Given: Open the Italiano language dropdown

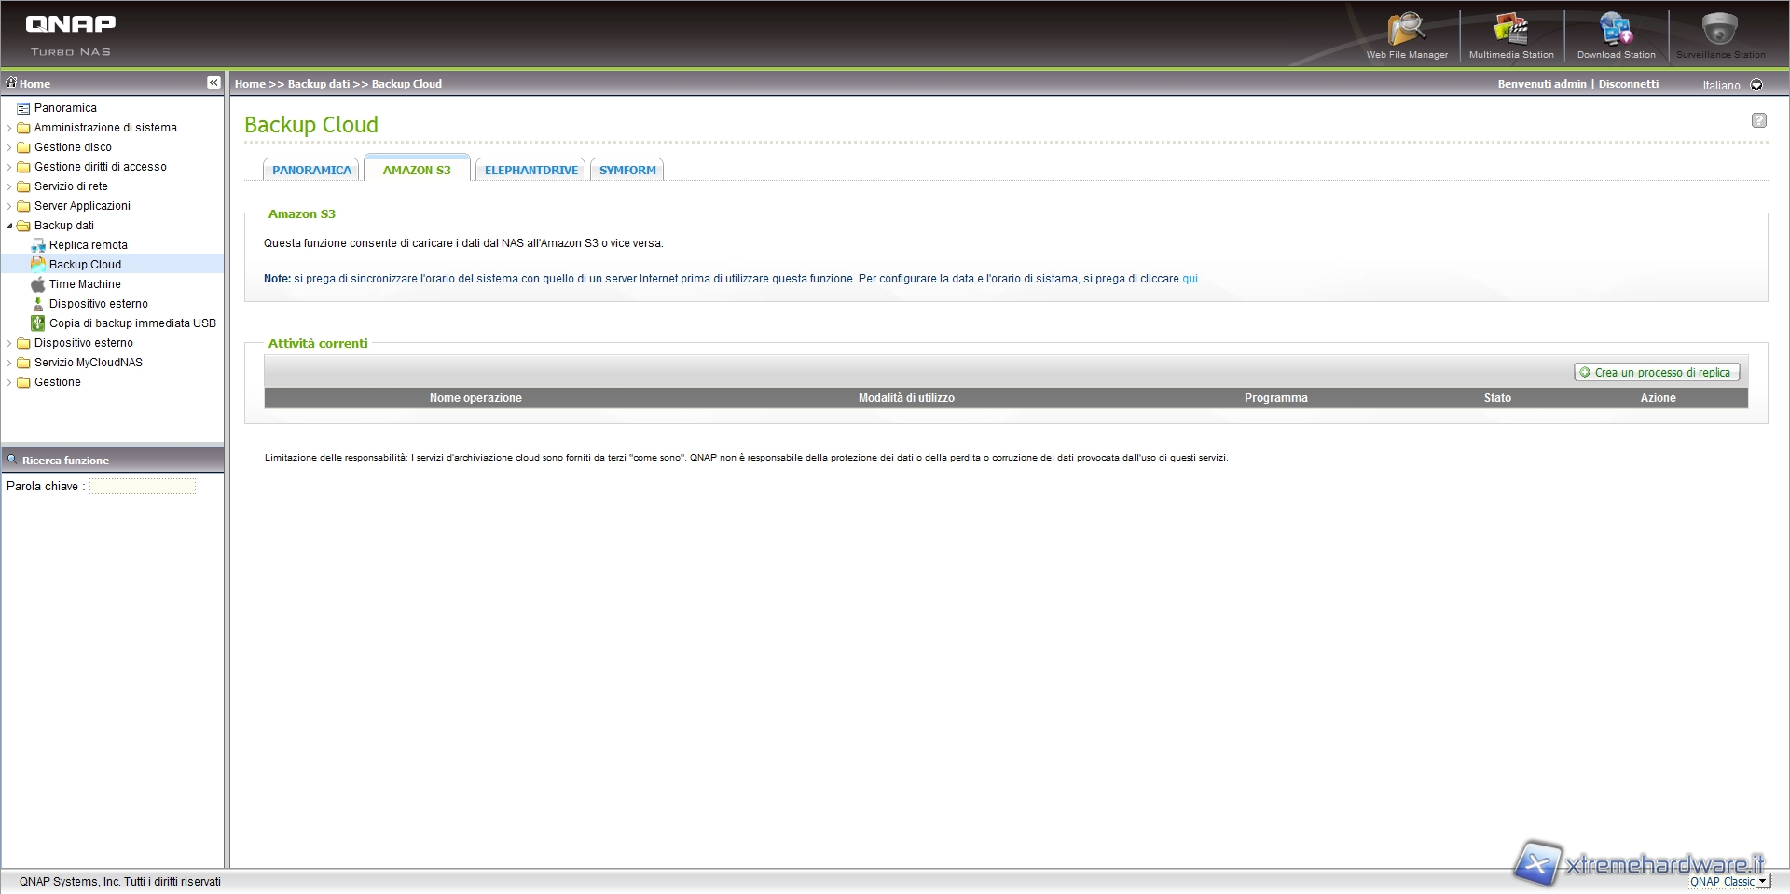Looking at the screenshot, I should pyautogui.click(x=1756, y=85).
